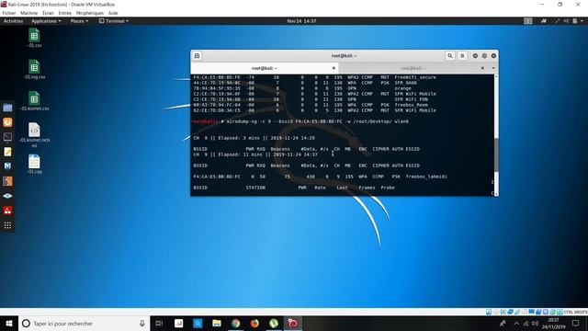
Task: Click the microphone icon in Windows search
Action: pos(142,323)
